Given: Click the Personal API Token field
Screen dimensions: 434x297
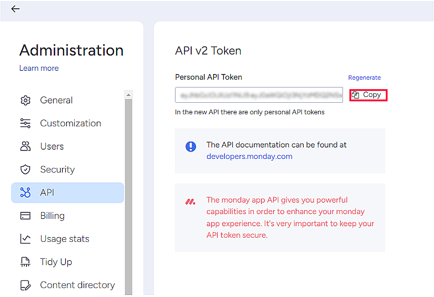Looking at the screenshot, I should (259, 95).
